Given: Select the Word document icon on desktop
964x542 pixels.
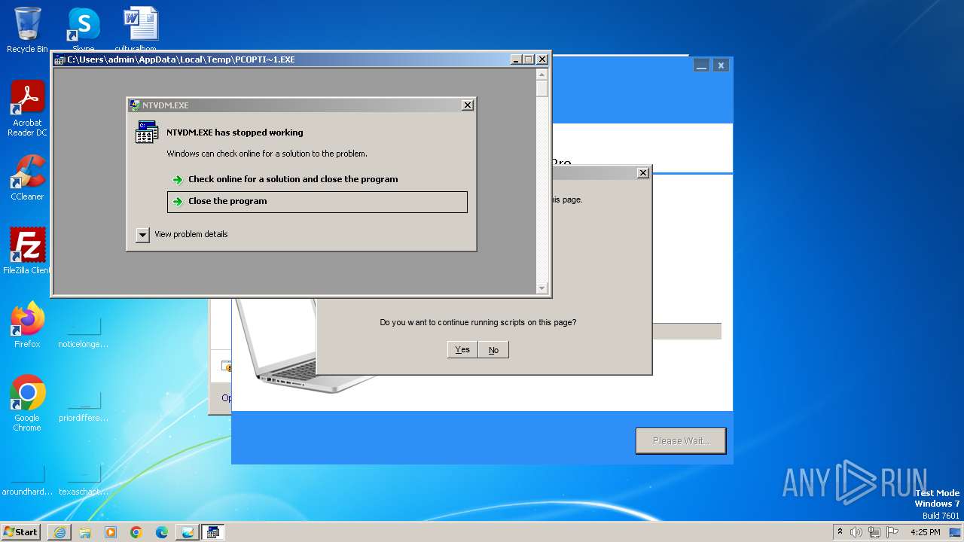Looking at the screenshot, I should [x=140, y=29].
